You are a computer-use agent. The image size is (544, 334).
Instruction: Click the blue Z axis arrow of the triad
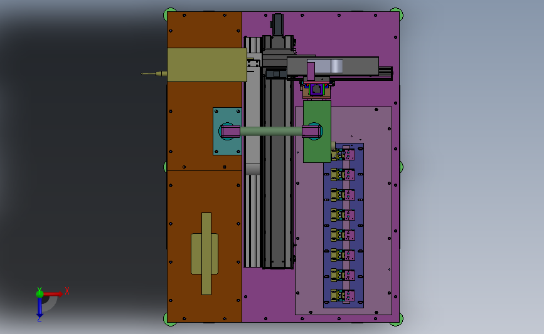point(40,308)
